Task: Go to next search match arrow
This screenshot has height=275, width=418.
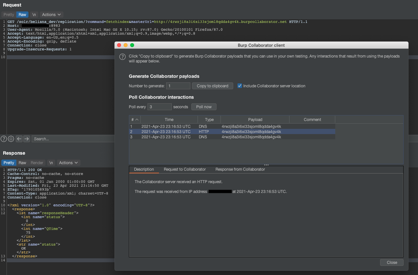Action: point(27,139)
